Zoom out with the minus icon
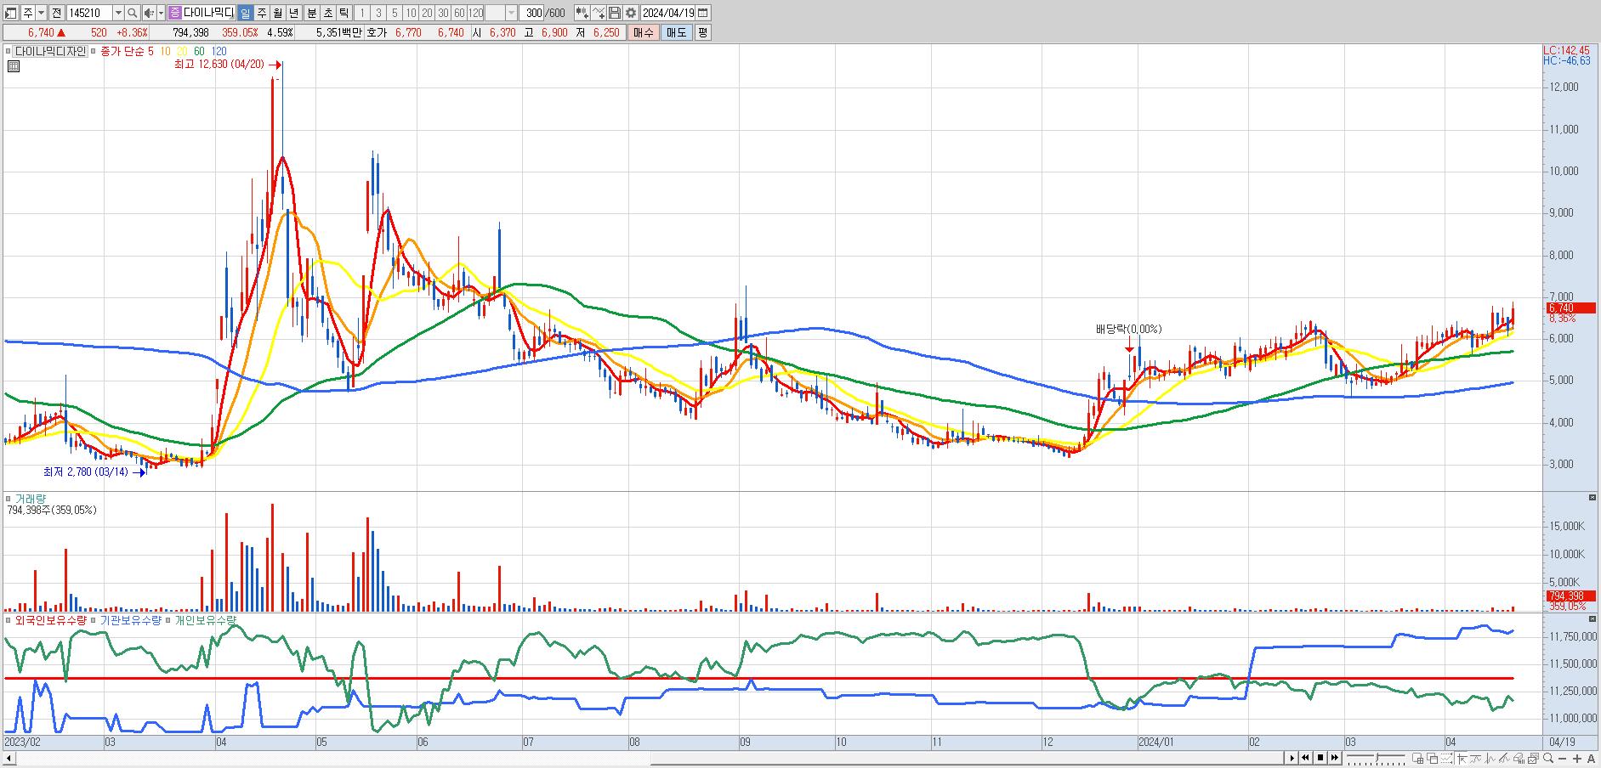Screen dimensions: 1601x768 click(x=1564, y=758)
